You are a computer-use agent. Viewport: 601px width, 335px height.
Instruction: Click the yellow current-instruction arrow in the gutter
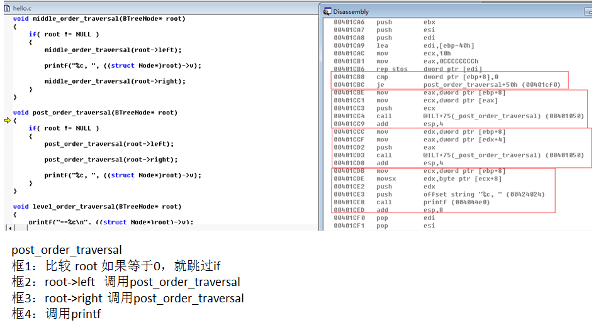(8, 121)
